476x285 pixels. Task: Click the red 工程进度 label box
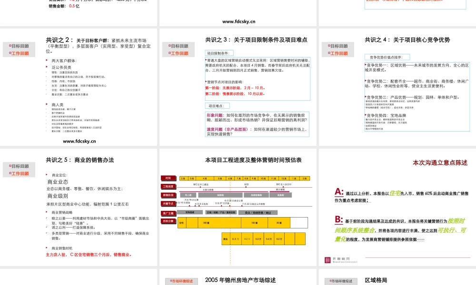[x=168, y=187]
